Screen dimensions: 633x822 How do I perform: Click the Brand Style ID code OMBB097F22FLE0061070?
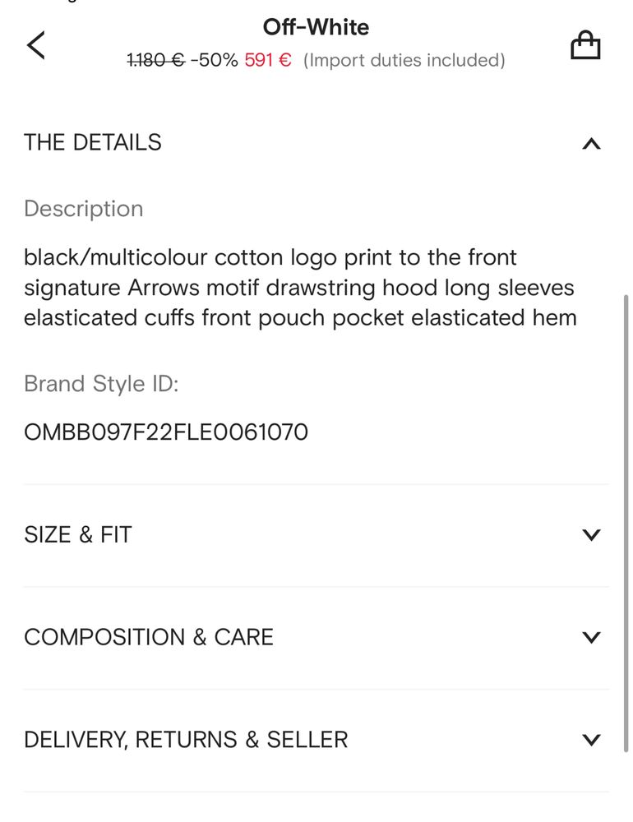(166, 432)
